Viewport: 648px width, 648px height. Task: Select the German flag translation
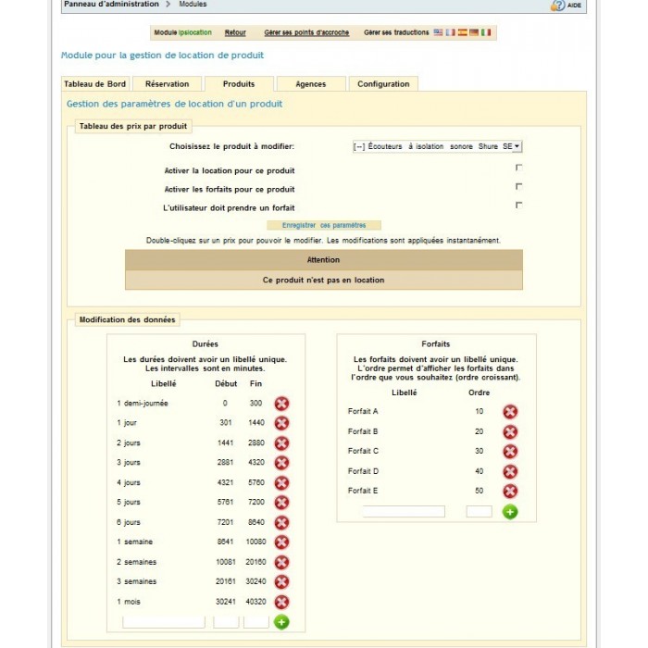tap(474, 32)
